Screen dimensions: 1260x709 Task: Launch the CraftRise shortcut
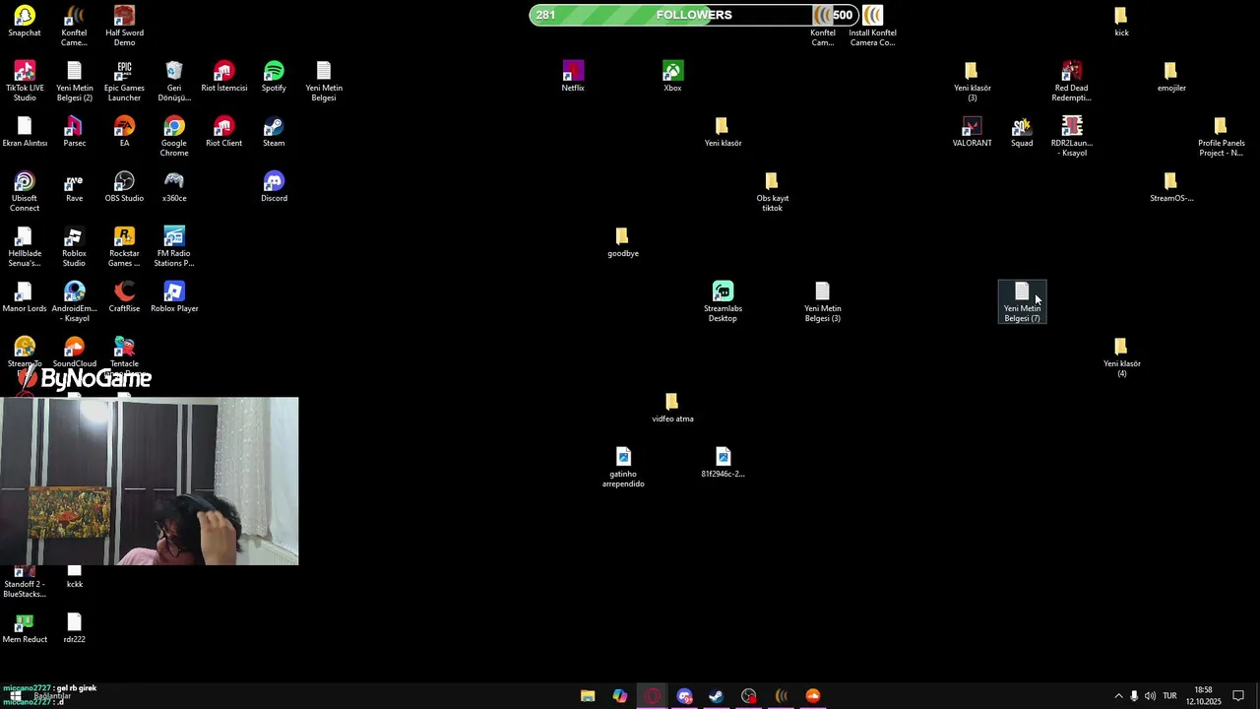pos(124,298)
